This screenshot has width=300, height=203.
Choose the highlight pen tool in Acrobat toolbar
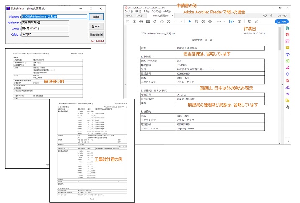pyautogui.click(x=256, y=21)
